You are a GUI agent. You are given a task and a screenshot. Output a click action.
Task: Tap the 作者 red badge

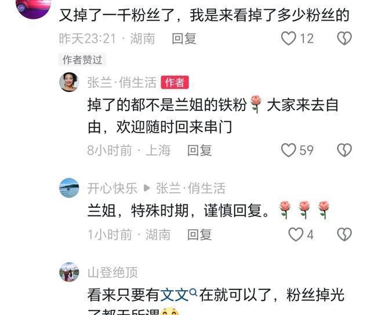[175, 82]
